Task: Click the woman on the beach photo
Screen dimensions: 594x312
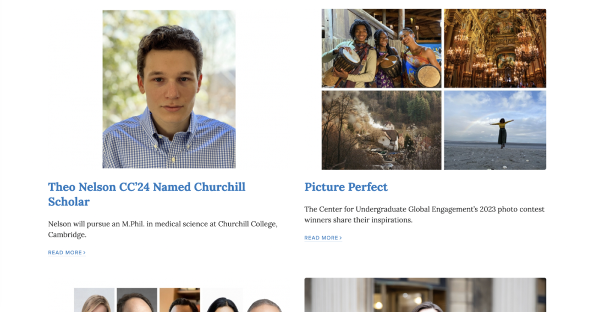Action: pos(495,130)
